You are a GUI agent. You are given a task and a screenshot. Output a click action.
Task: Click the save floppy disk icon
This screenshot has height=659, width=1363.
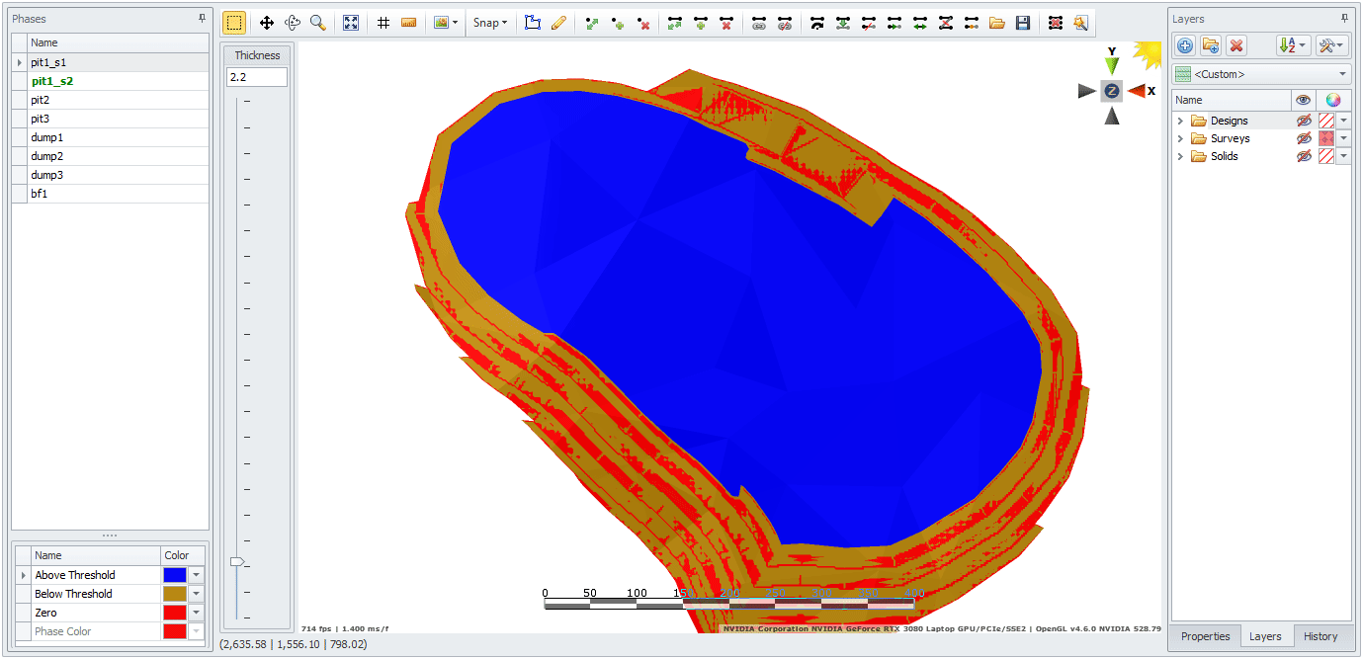click(x=1023, y=22)
